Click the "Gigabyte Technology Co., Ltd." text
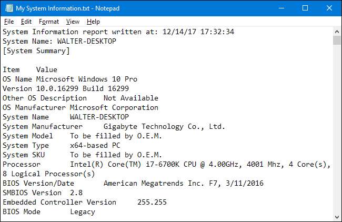 point(164,126)
